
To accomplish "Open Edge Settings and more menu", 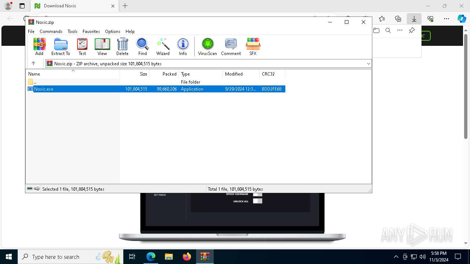I will [446, 19].
